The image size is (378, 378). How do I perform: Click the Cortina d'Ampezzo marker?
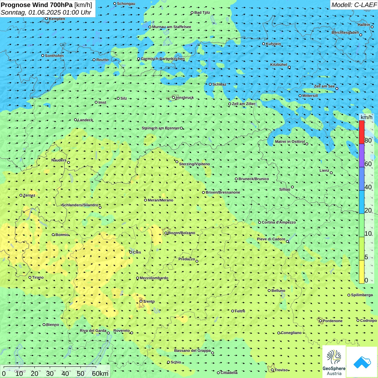click(260, 222)
